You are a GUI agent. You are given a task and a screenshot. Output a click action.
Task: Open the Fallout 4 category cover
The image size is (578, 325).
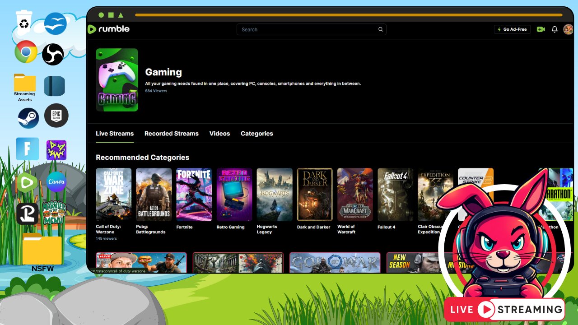tap(396, 195)
